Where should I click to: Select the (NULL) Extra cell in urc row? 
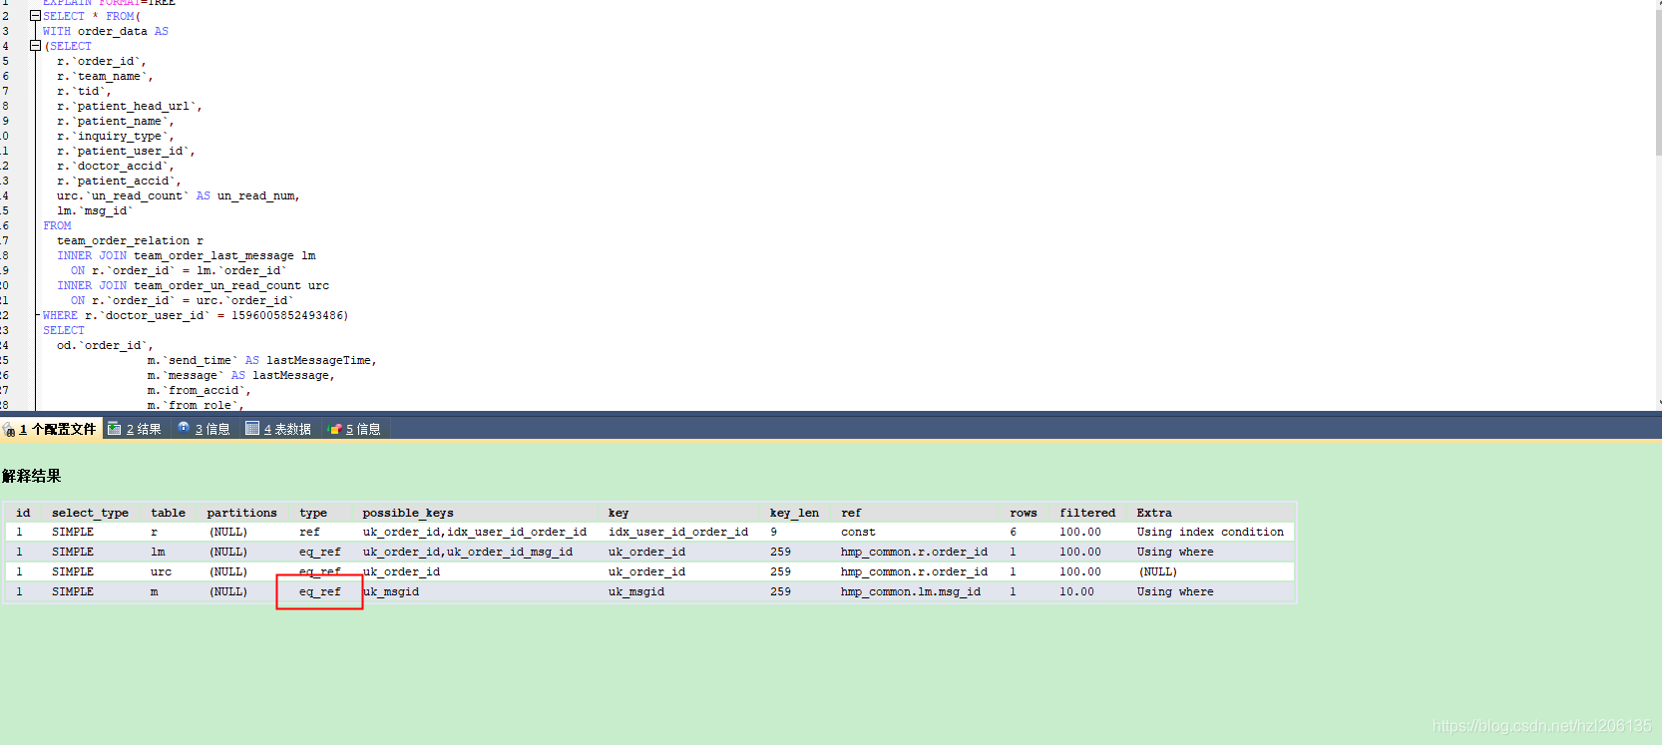click(x=1157, y=571)
